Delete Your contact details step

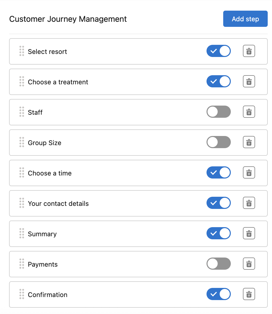[x=249, y=203]
